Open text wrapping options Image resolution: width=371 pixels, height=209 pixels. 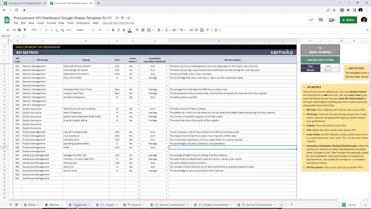click(175, 30)
